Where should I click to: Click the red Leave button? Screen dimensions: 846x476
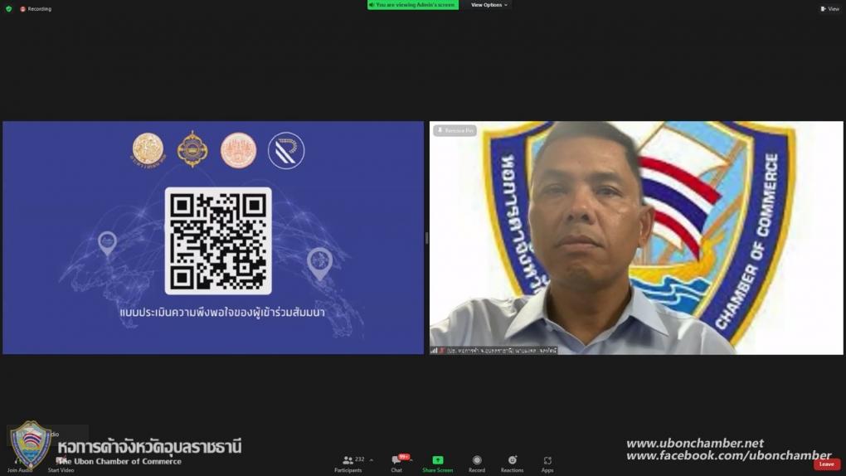coord(827,464)
